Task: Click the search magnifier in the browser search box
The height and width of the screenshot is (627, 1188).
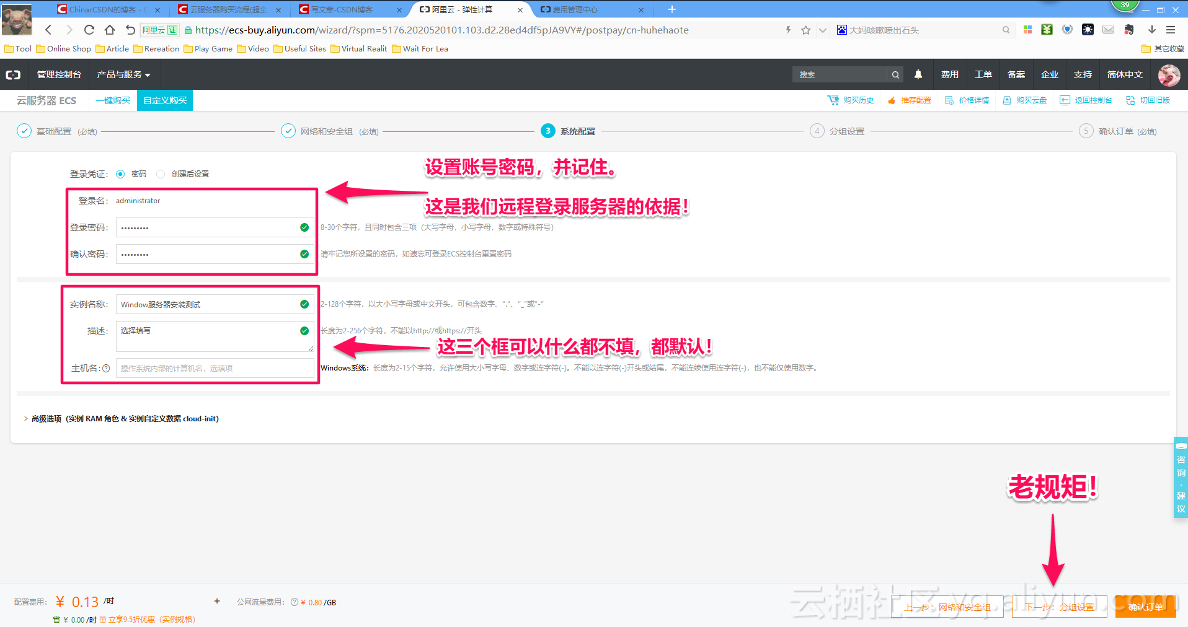Action: (x=1006, y=30)
